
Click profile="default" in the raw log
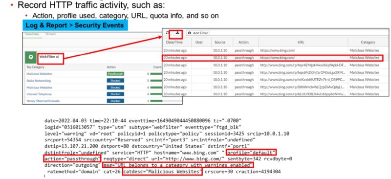pyautogui.click(x=251, y=152)
